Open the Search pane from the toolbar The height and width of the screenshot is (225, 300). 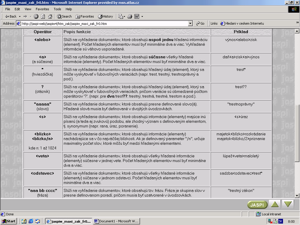(x=64, y=16)
